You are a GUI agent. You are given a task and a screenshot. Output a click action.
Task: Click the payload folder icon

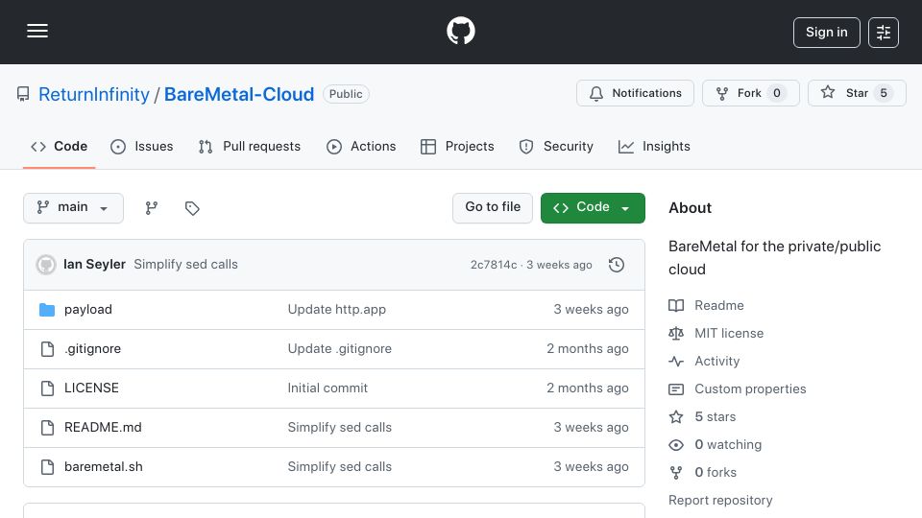point(47,310)
